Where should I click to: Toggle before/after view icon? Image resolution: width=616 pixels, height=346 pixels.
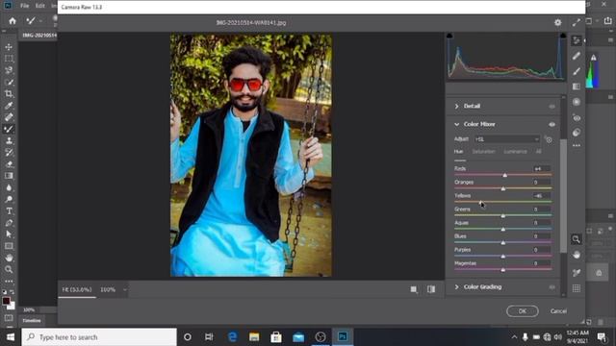click(x=431, y=289)
